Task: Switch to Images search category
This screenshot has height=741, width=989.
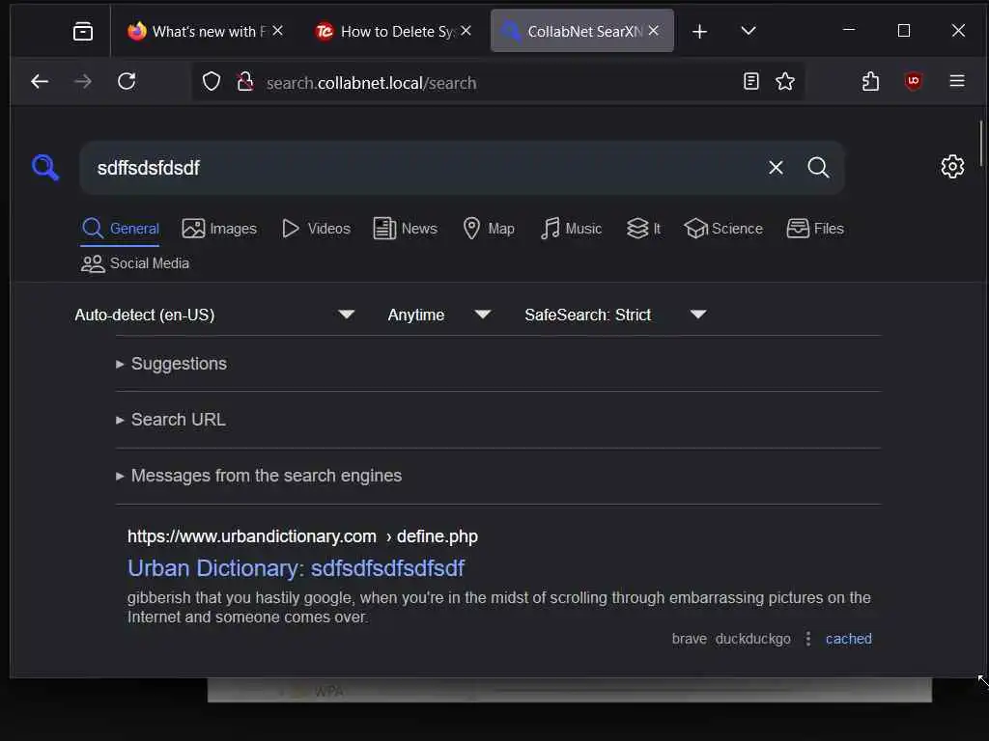Action: point(219,229)
